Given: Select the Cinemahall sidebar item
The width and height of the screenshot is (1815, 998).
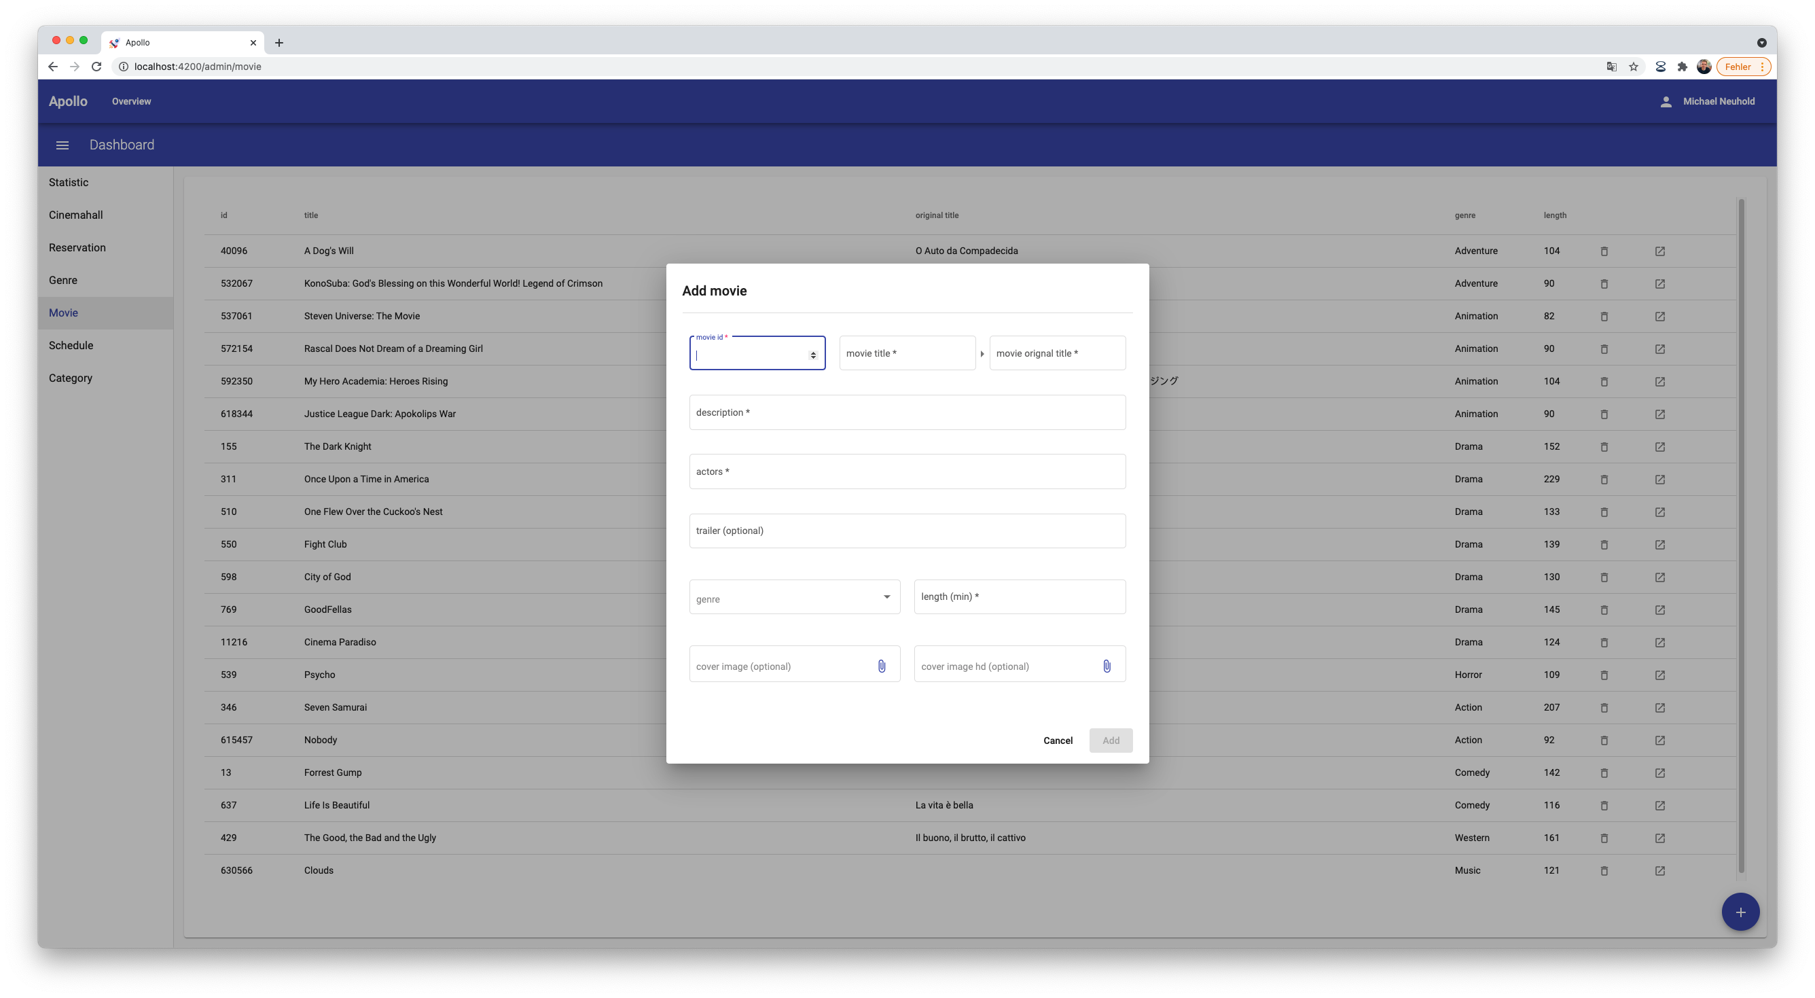Looking at the screenshot, I should 76,215.
